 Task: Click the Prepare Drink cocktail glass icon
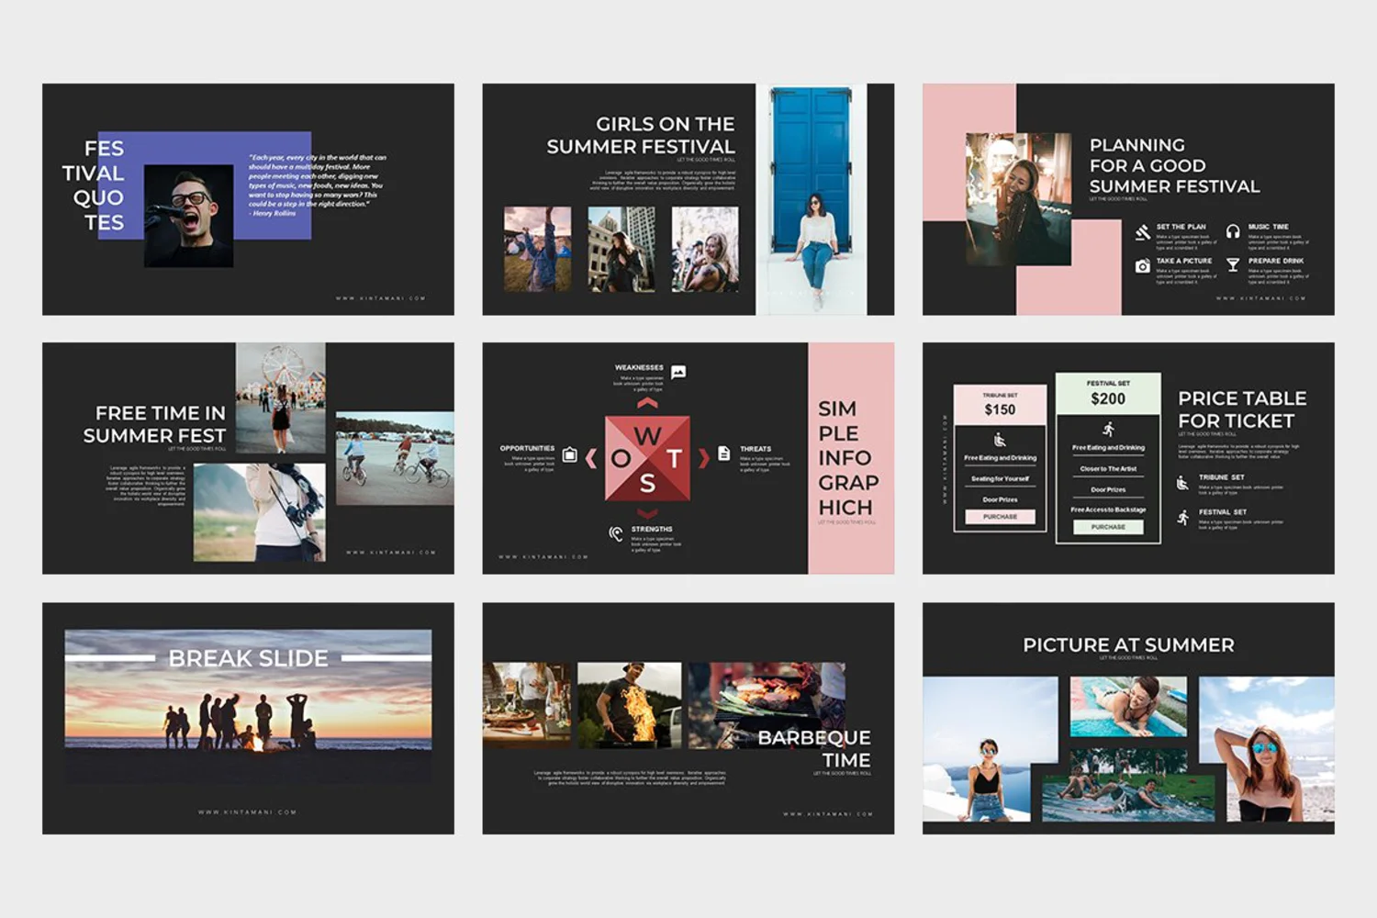click(x=1233, y=265)
